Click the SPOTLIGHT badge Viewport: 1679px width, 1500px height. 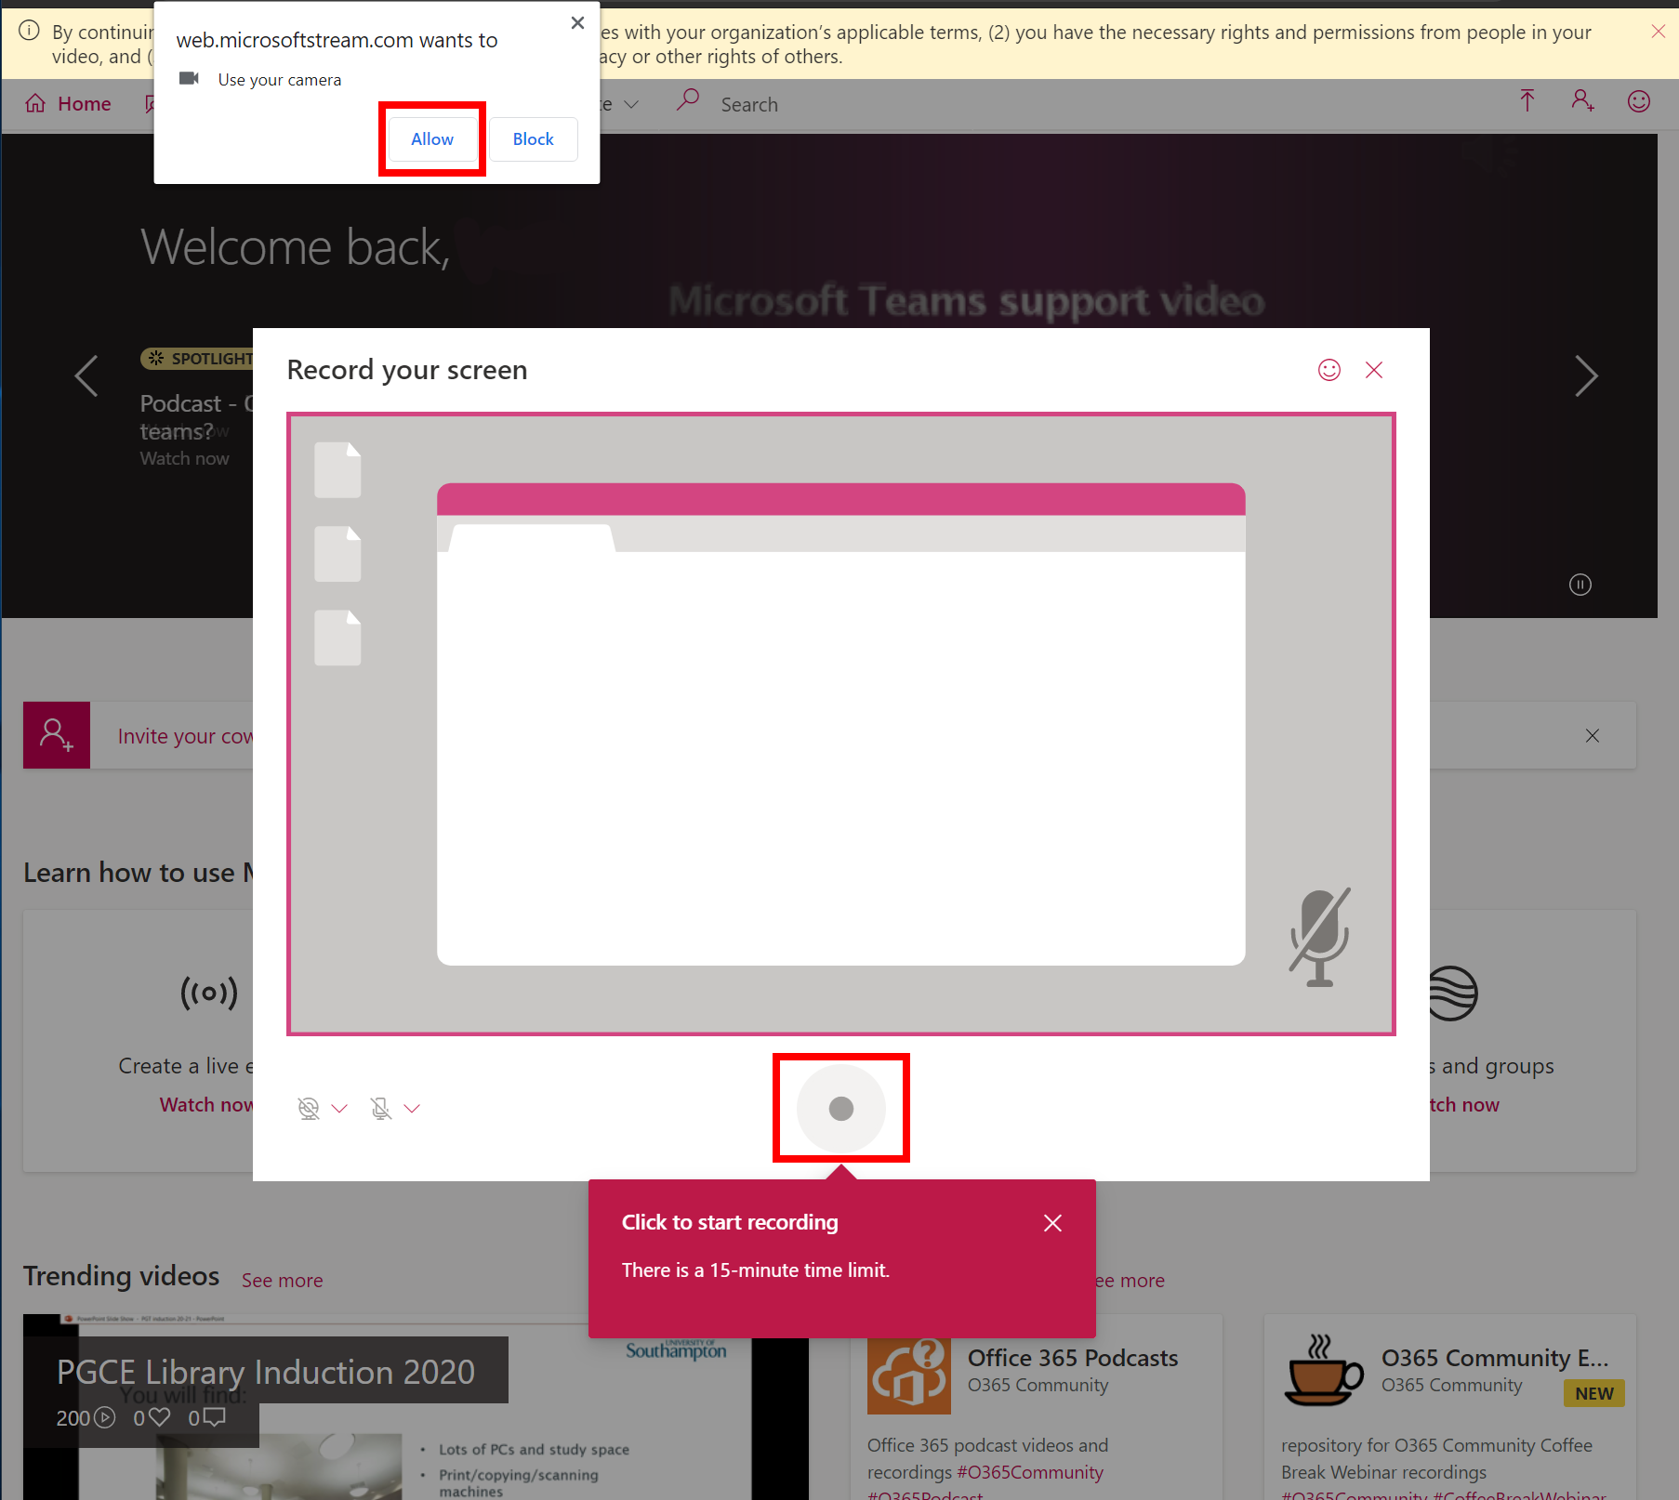(x=197, y=358)
